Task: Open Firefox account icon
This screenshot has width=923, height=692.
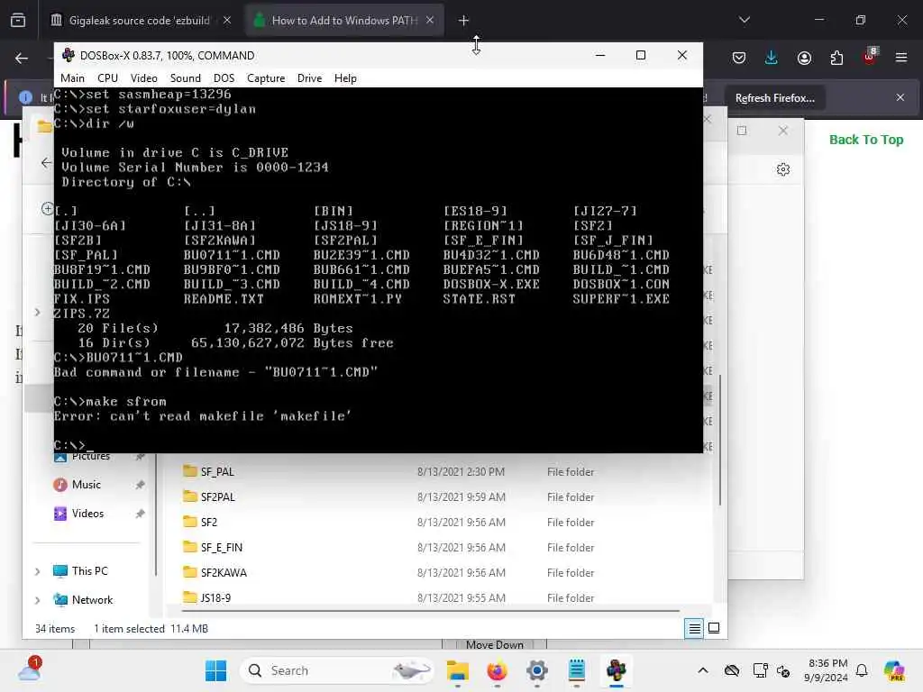Action: coord(804,58)
